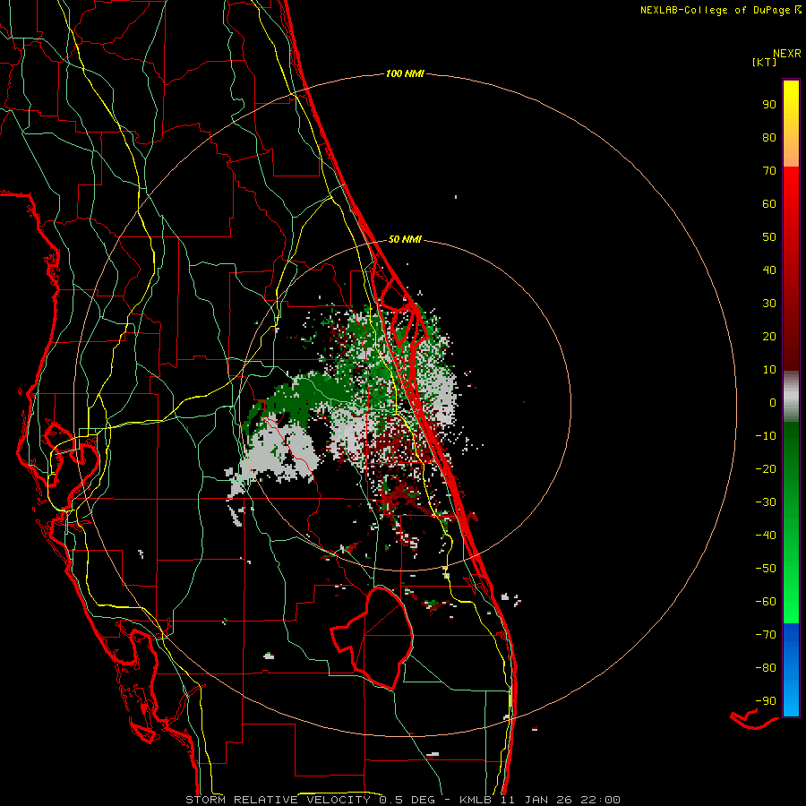Click the -90 value on the velocity scale
This screenshot has height=806, width=806.
coord(766,701)
